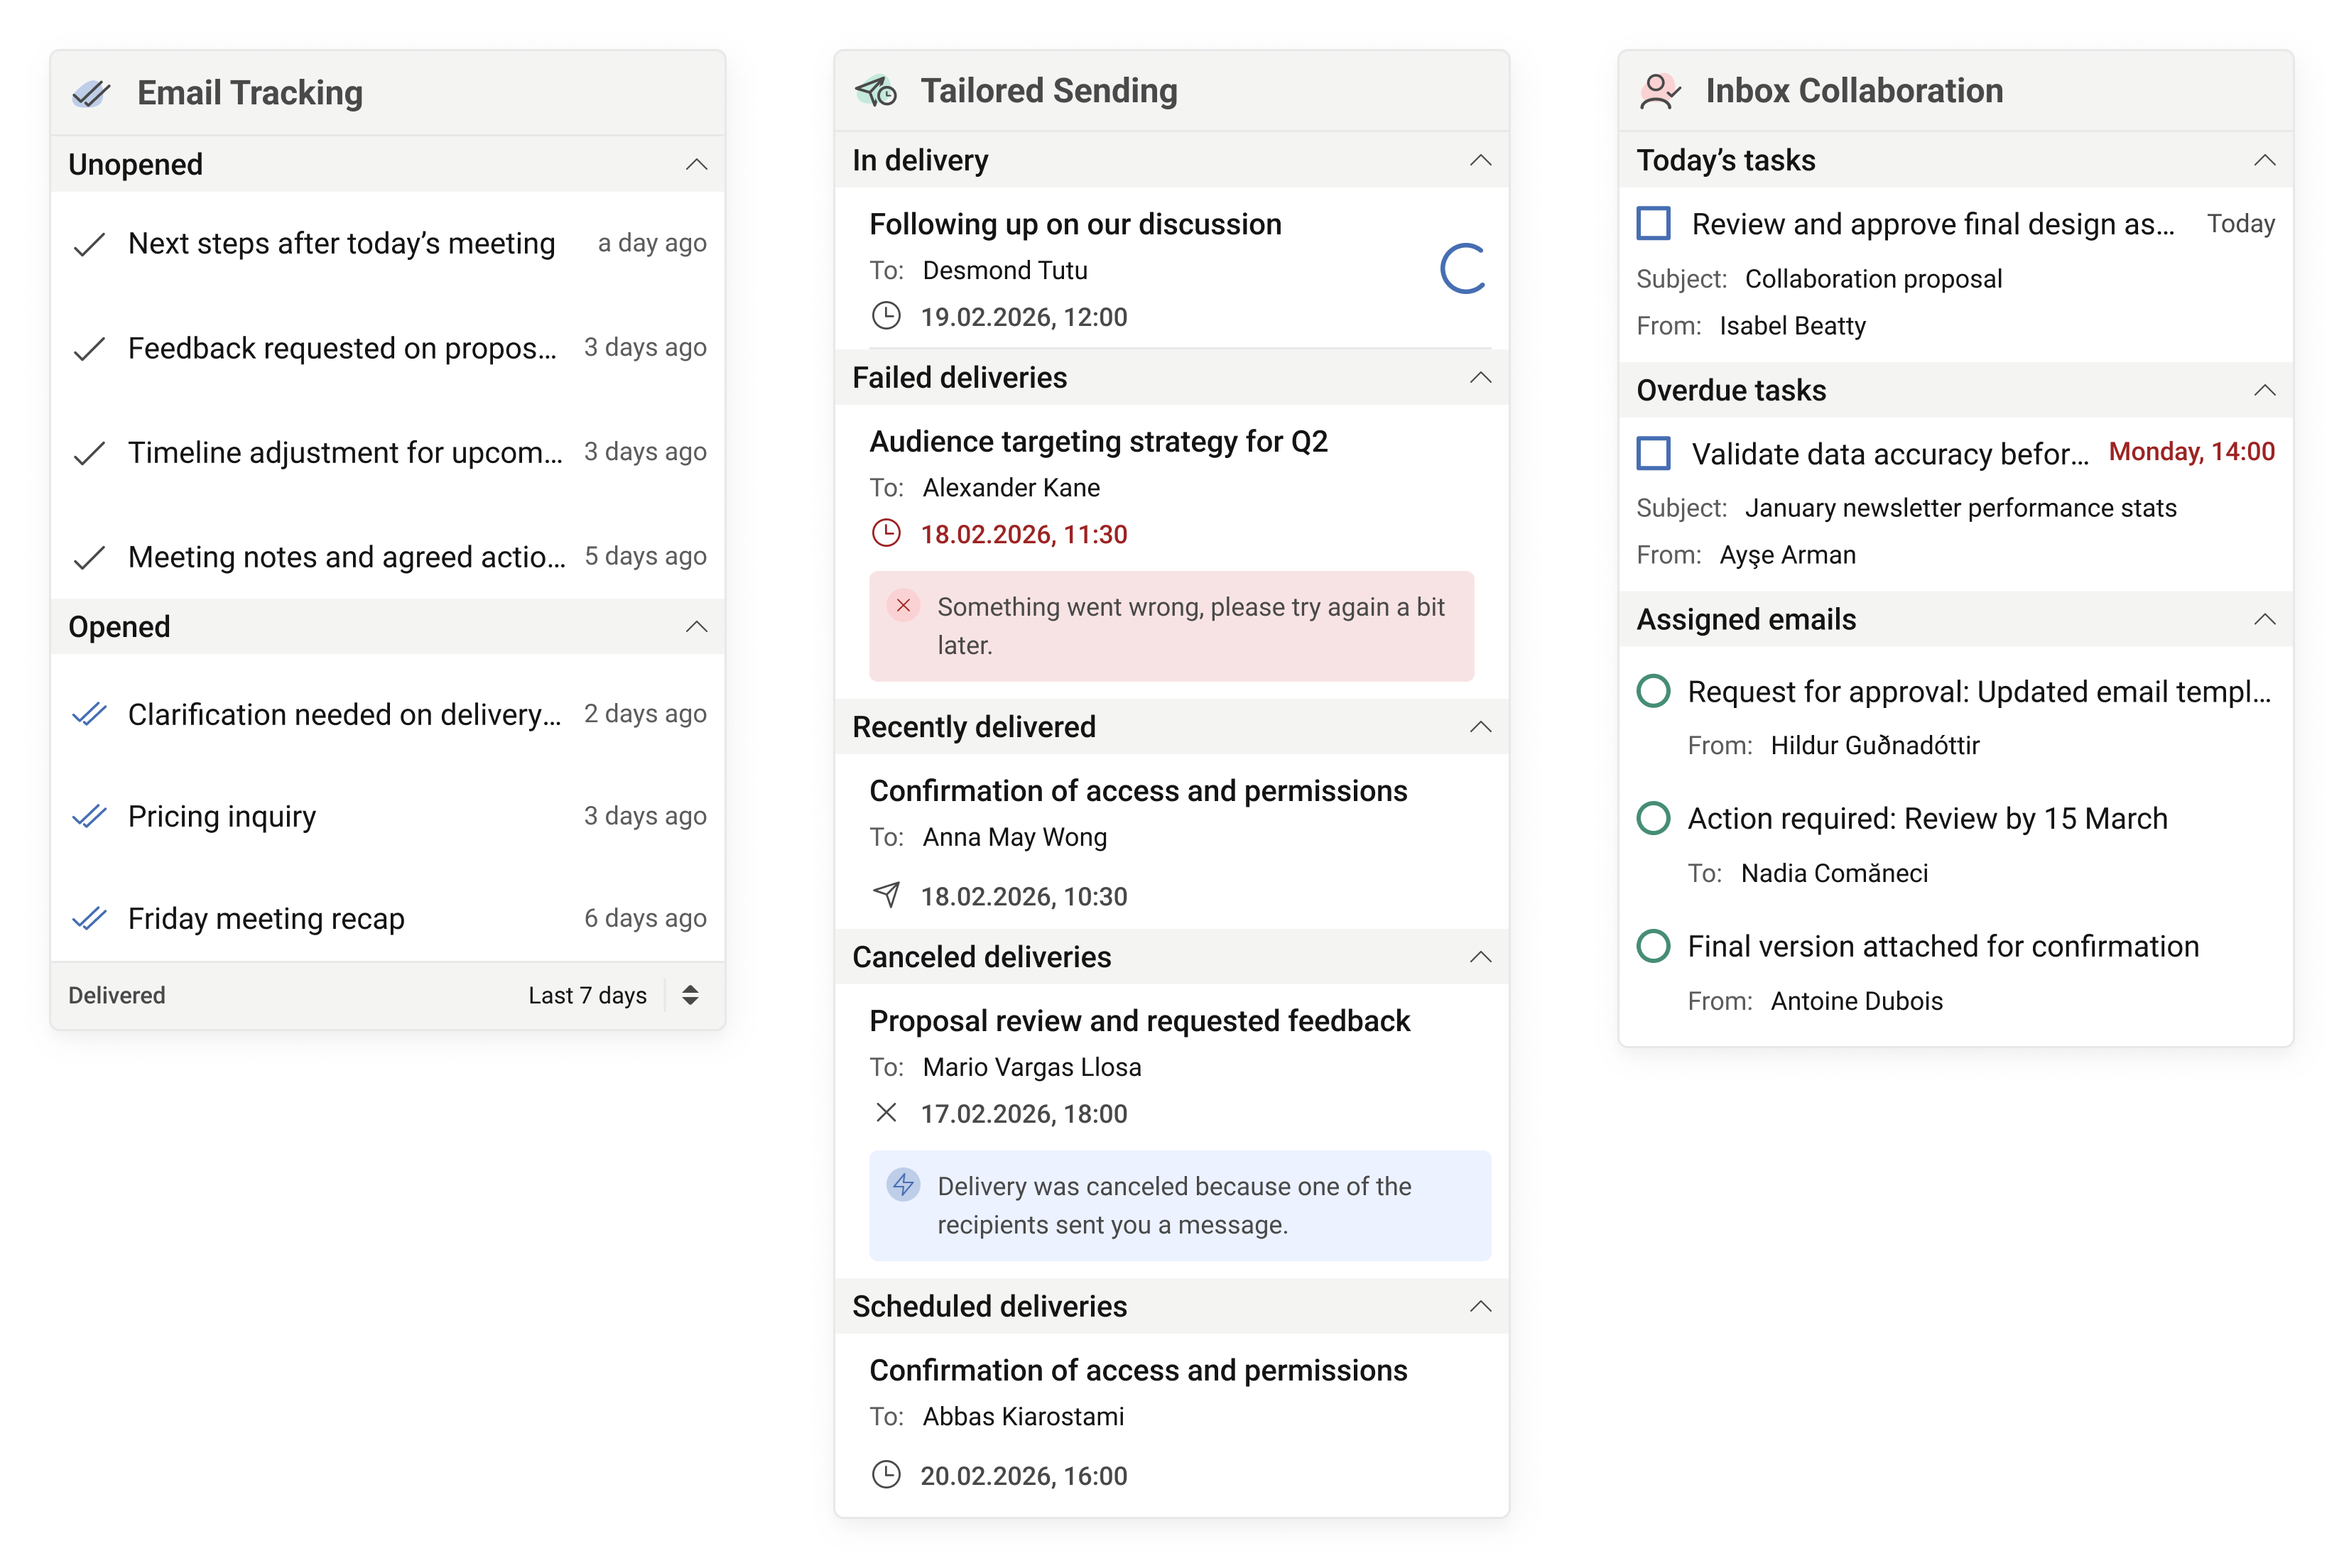Click cancel X icon next to 17.02.2026, 18:00
This screenshot has height=1568, width=2344.
pos(886,1112)
